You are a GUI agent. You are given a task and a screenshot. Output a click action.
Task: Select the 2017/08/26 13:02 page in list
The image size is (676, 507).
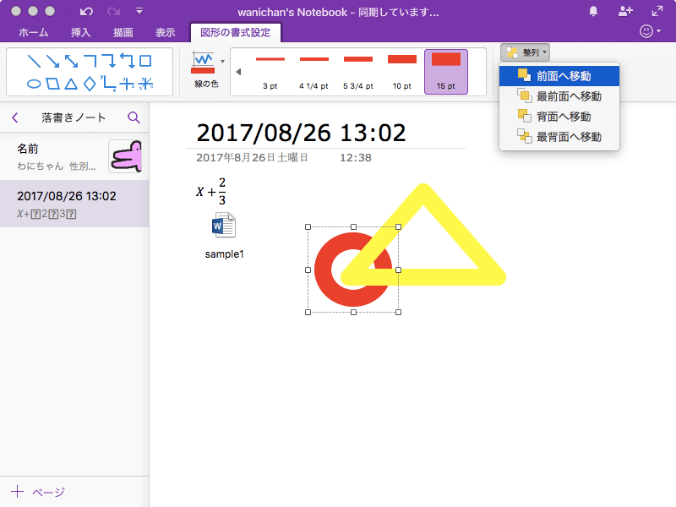click(x=74, y=204)
